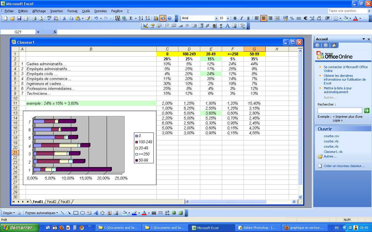Choose the Arrow drawing tool
This screenshot has height=232, width=372.
point(69,213)
